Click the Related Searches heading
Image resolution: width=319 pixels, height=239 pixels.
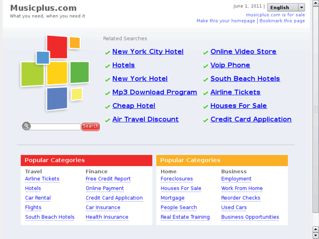tap(125, 39)
